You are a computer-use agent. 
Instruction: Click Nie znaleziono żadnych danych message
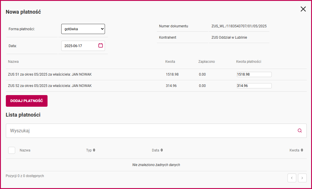point(156,165)
